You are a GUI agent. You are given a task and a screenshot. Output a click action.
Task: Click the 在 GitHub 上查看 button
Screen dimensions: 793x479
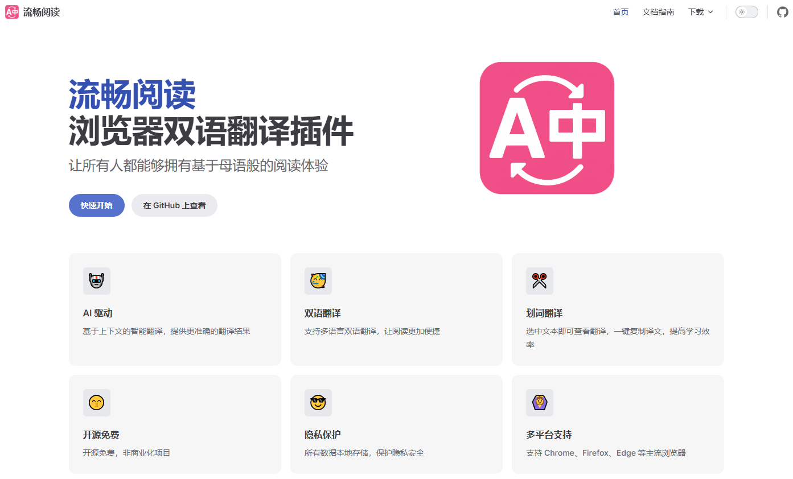click(x=174, y=205)
